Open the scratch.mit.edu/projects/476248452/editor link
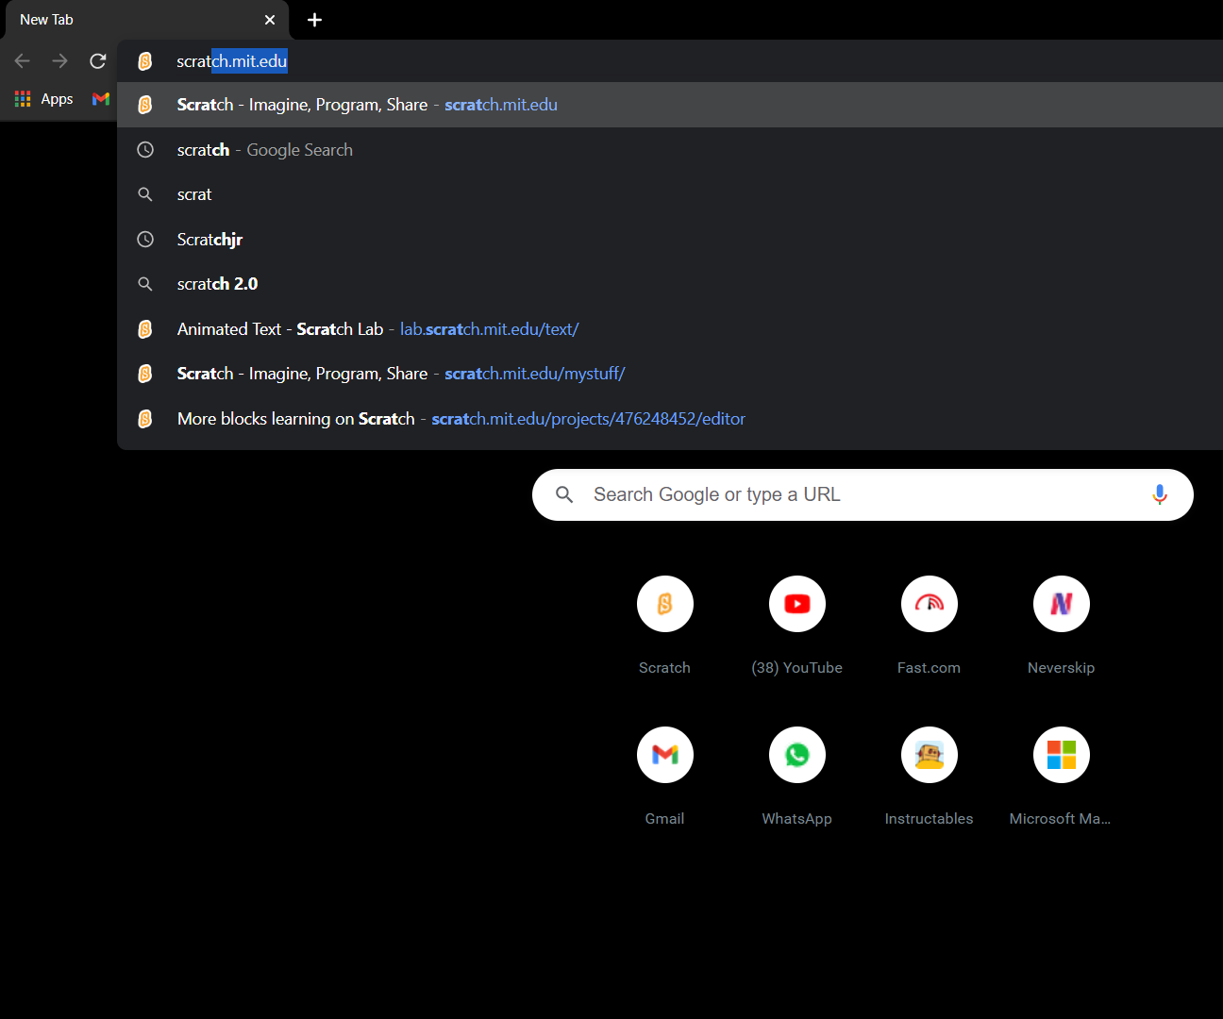 [589, 419]
